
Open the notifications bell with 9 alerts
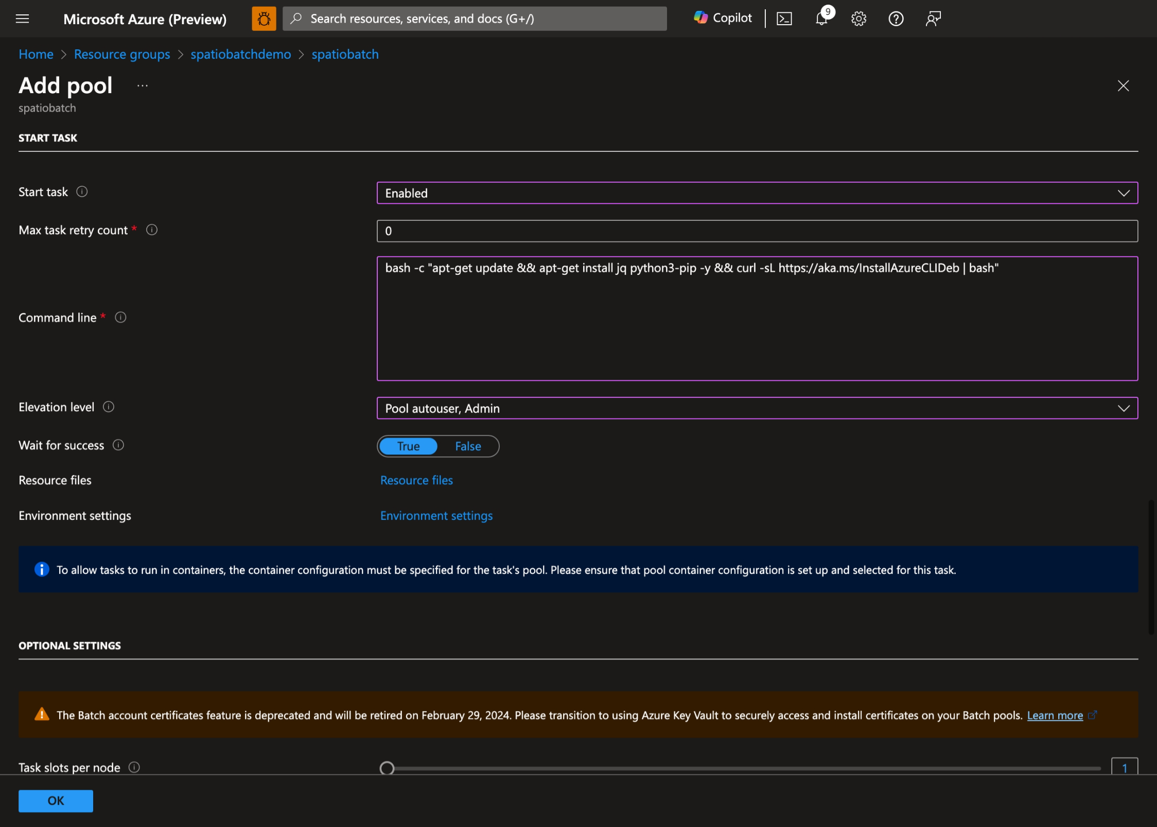pos(821,19)
